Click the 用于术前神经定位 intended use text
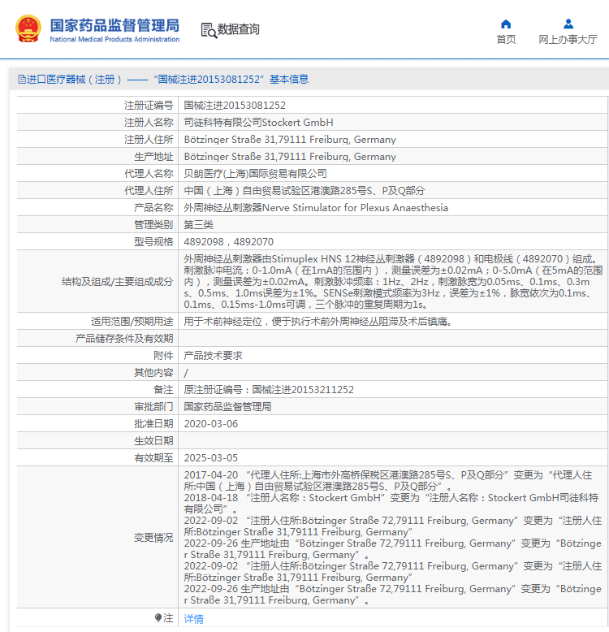The image size is (609, 632). (317, 322)
